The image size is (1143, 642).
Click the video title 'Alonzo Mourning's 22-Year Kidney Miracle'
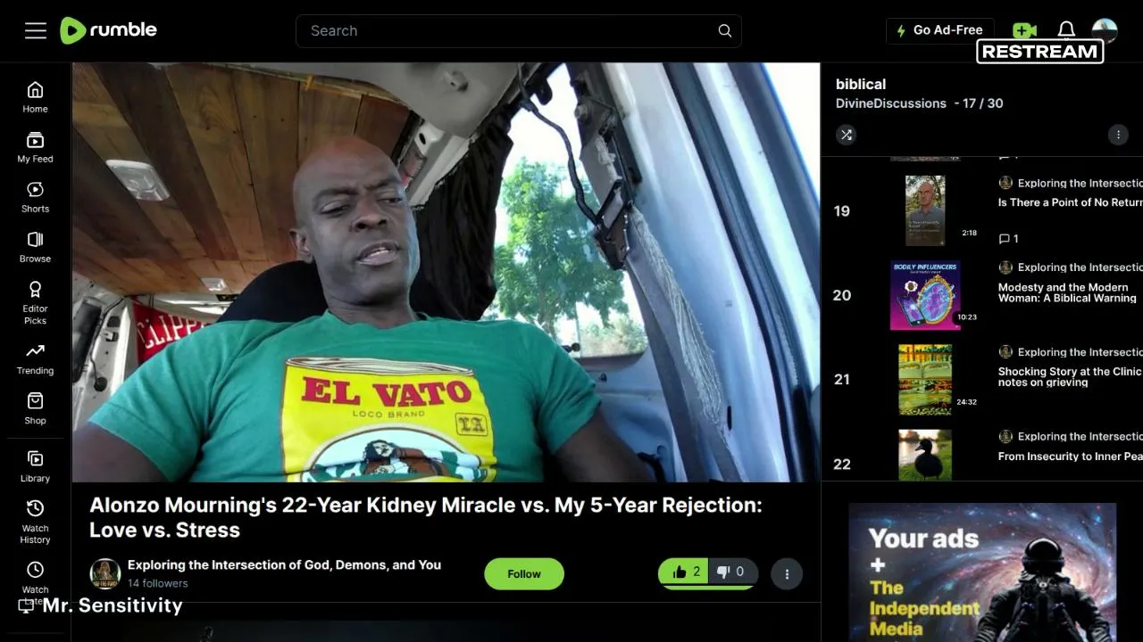pyautogui.click(x=426, y=517)
